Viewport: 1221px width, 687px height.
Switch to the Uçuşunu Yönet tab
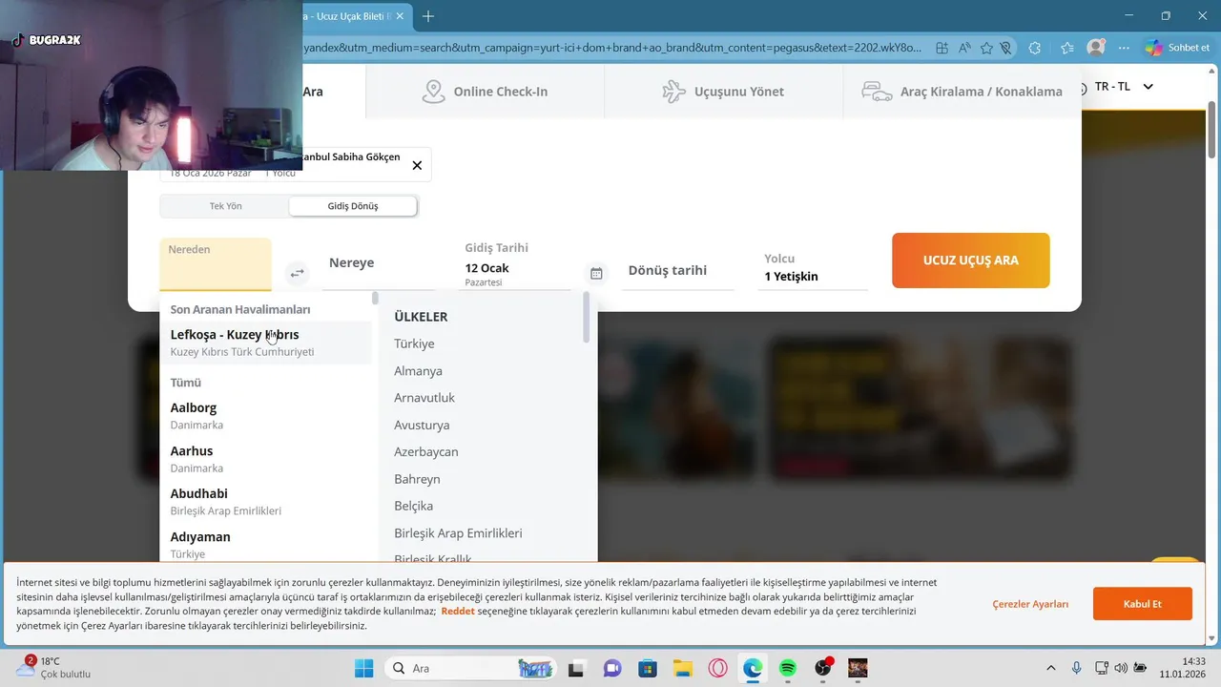pos(724,92)
